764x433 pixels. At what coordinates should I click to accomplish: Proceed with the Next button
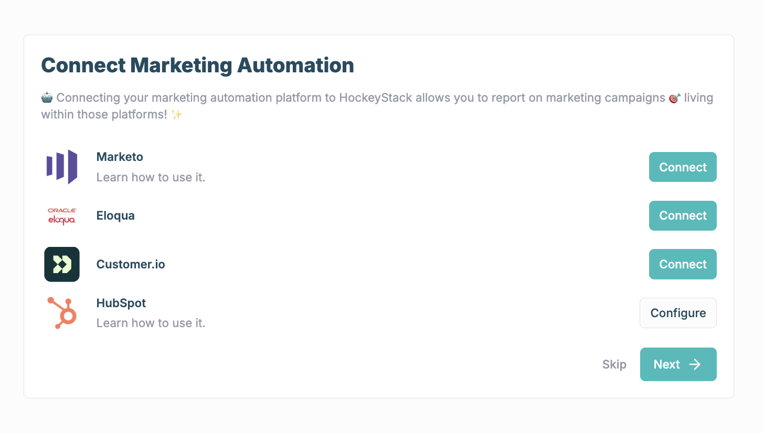[678, 364]
